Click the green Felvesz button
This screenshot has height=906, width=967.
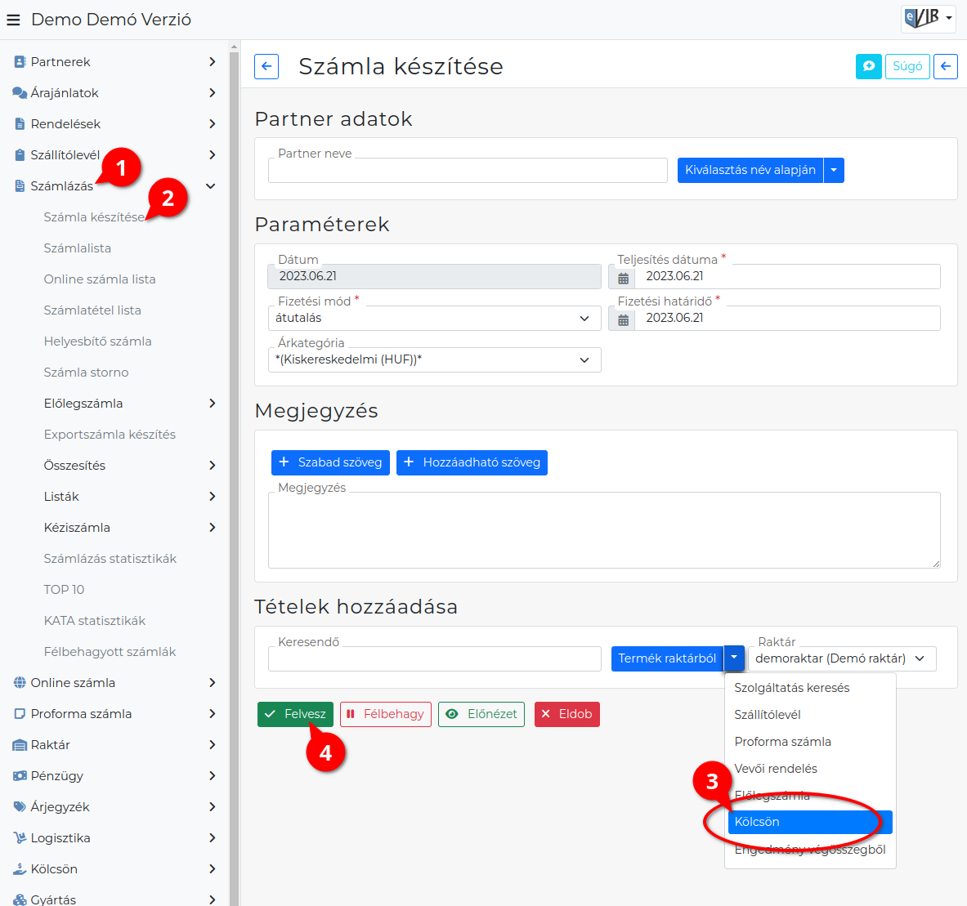point(295,714)
